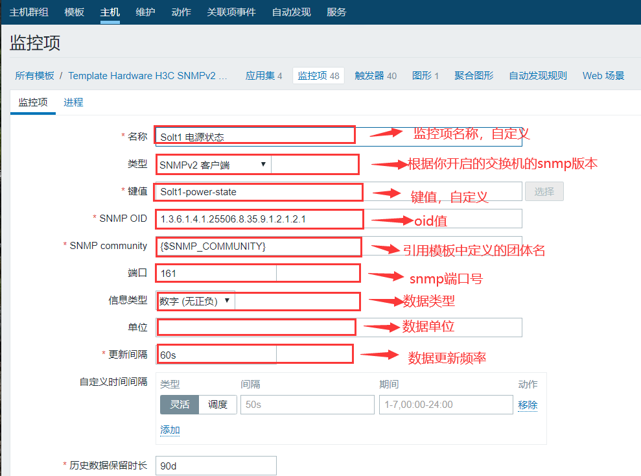Select the 灵活 interval type toggle
This screenshot has height=476, width=641.
pos(180,405)
